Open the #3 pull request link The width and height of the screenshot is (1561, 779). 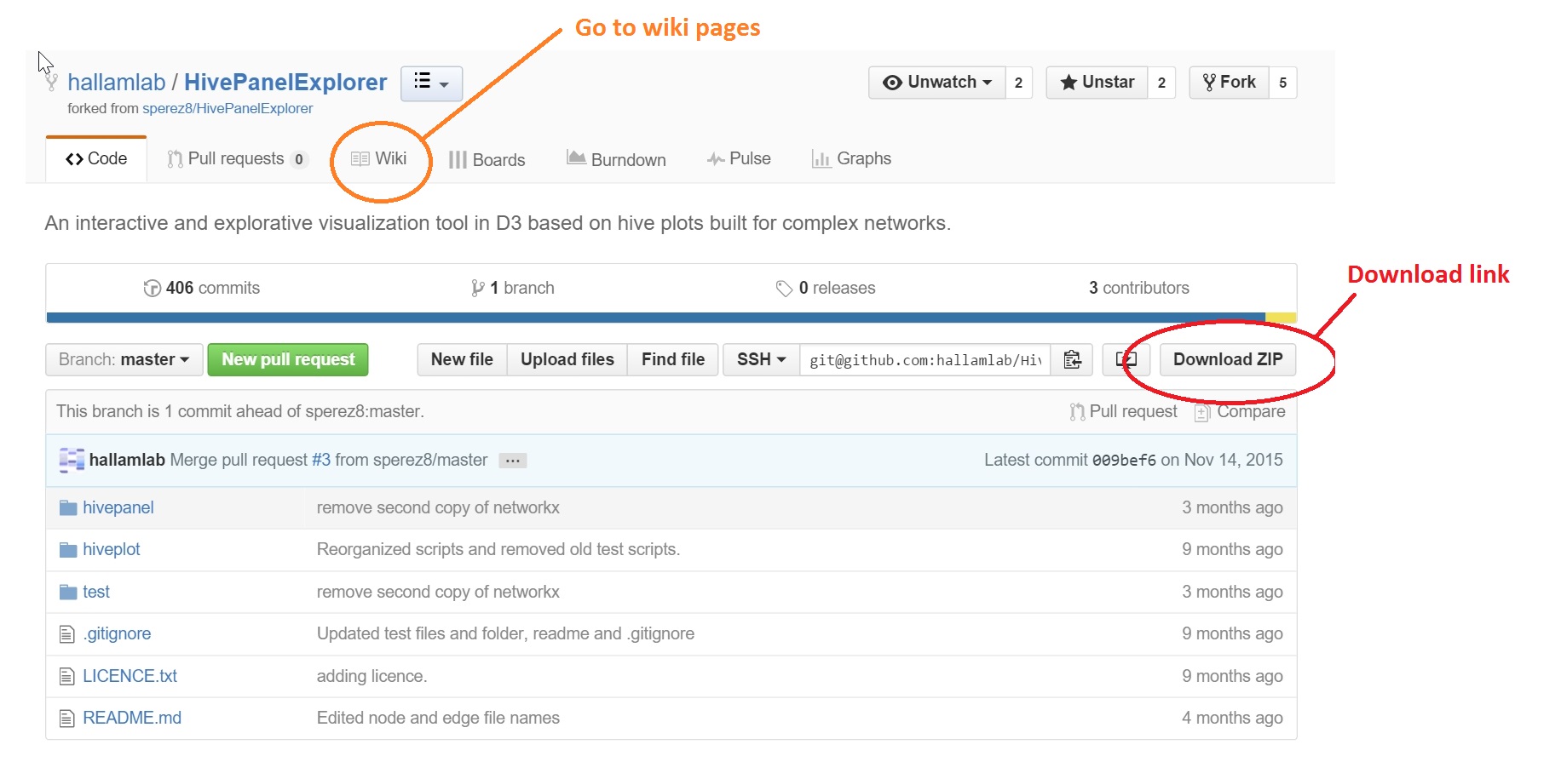[x=321, y=460]
